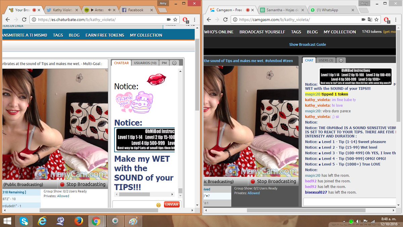Image resolution: width=403 pixels, height=227 pixels.
Task: Go back in the left Chaturbate window
Action: [x=8, y=20]
